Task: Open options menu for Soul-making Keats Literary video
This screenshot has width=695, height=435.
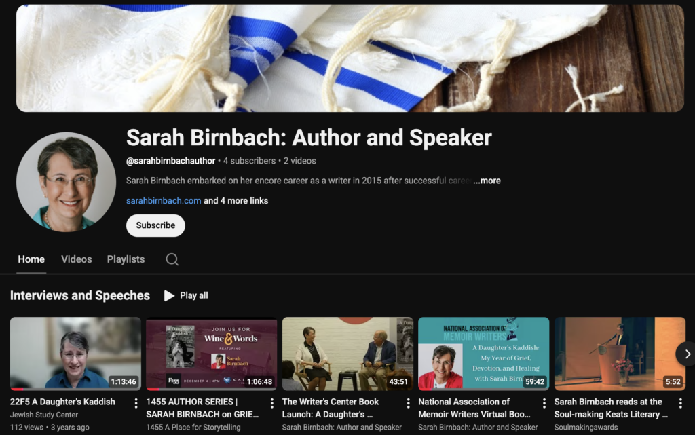Action: (680, 402)
